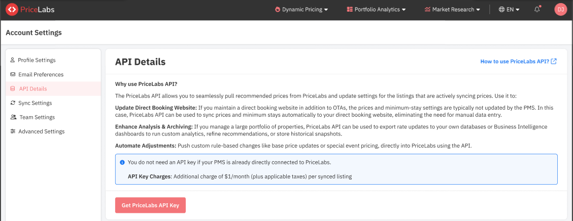This screenshot has height=221, width=573.
Task: Click the PriceLabs wordmark text in the header
Action: click(38, 10)
